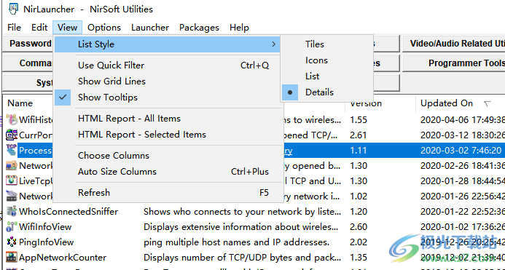This screenshot has width=505, height=270.
Task: Open the Help menu
Action: tap(239, 28)
